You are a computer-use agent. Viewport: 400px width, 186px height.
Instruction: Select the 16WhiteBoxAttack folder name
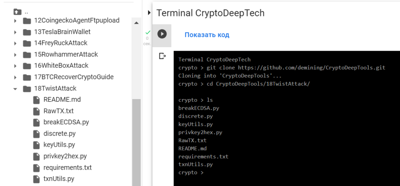pyautogui.click(x=61, y=66)
